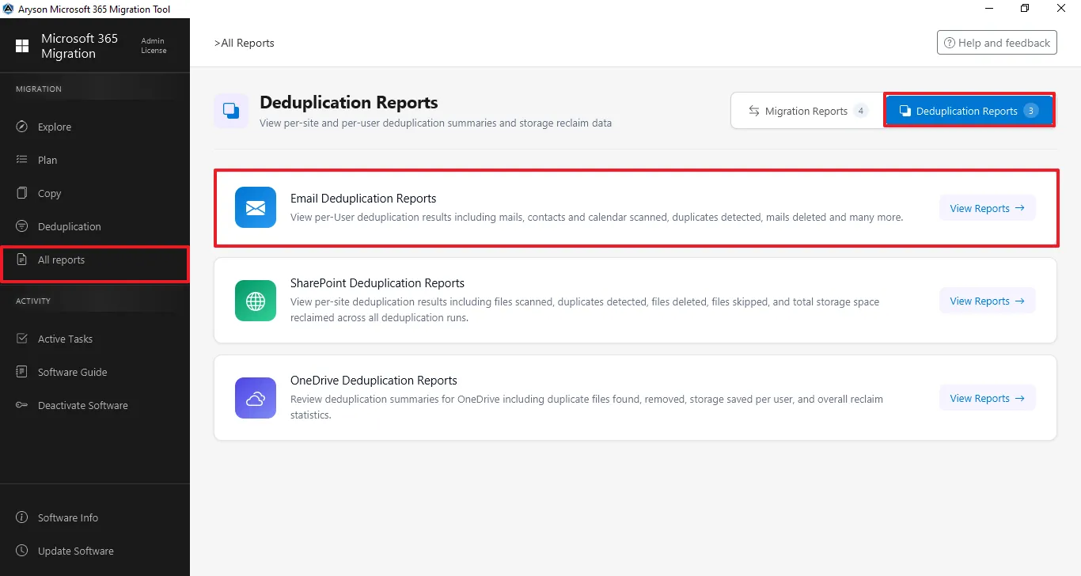Click the Software Guide book icon
The width and height of the screenshot is (1081, 576).
pos(22,372)
